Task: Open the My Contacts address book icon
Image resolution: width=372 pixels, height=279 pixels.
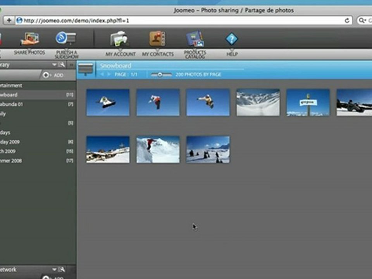Action: tap(158, 38)
